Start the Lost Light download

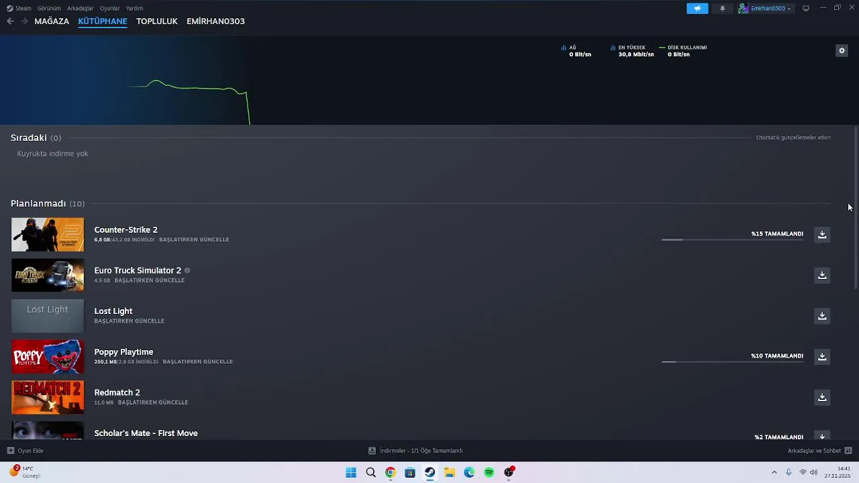pos(822,316)
